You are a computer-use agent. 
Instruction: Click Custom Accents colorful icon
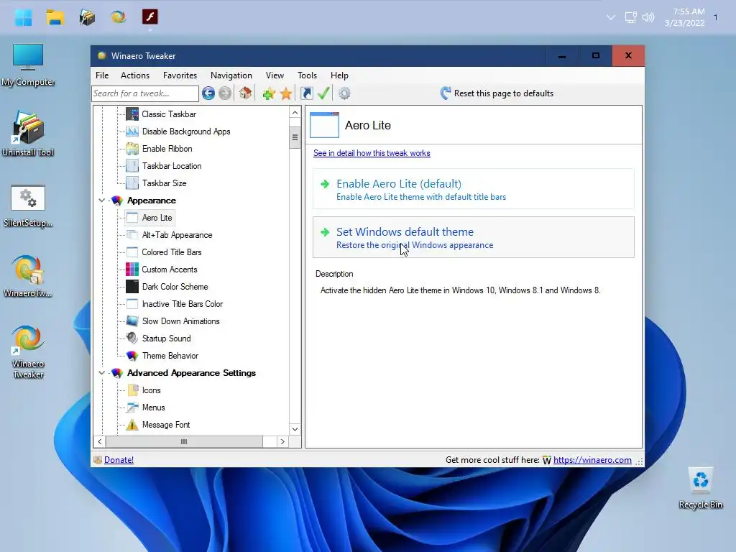point(132,270)
